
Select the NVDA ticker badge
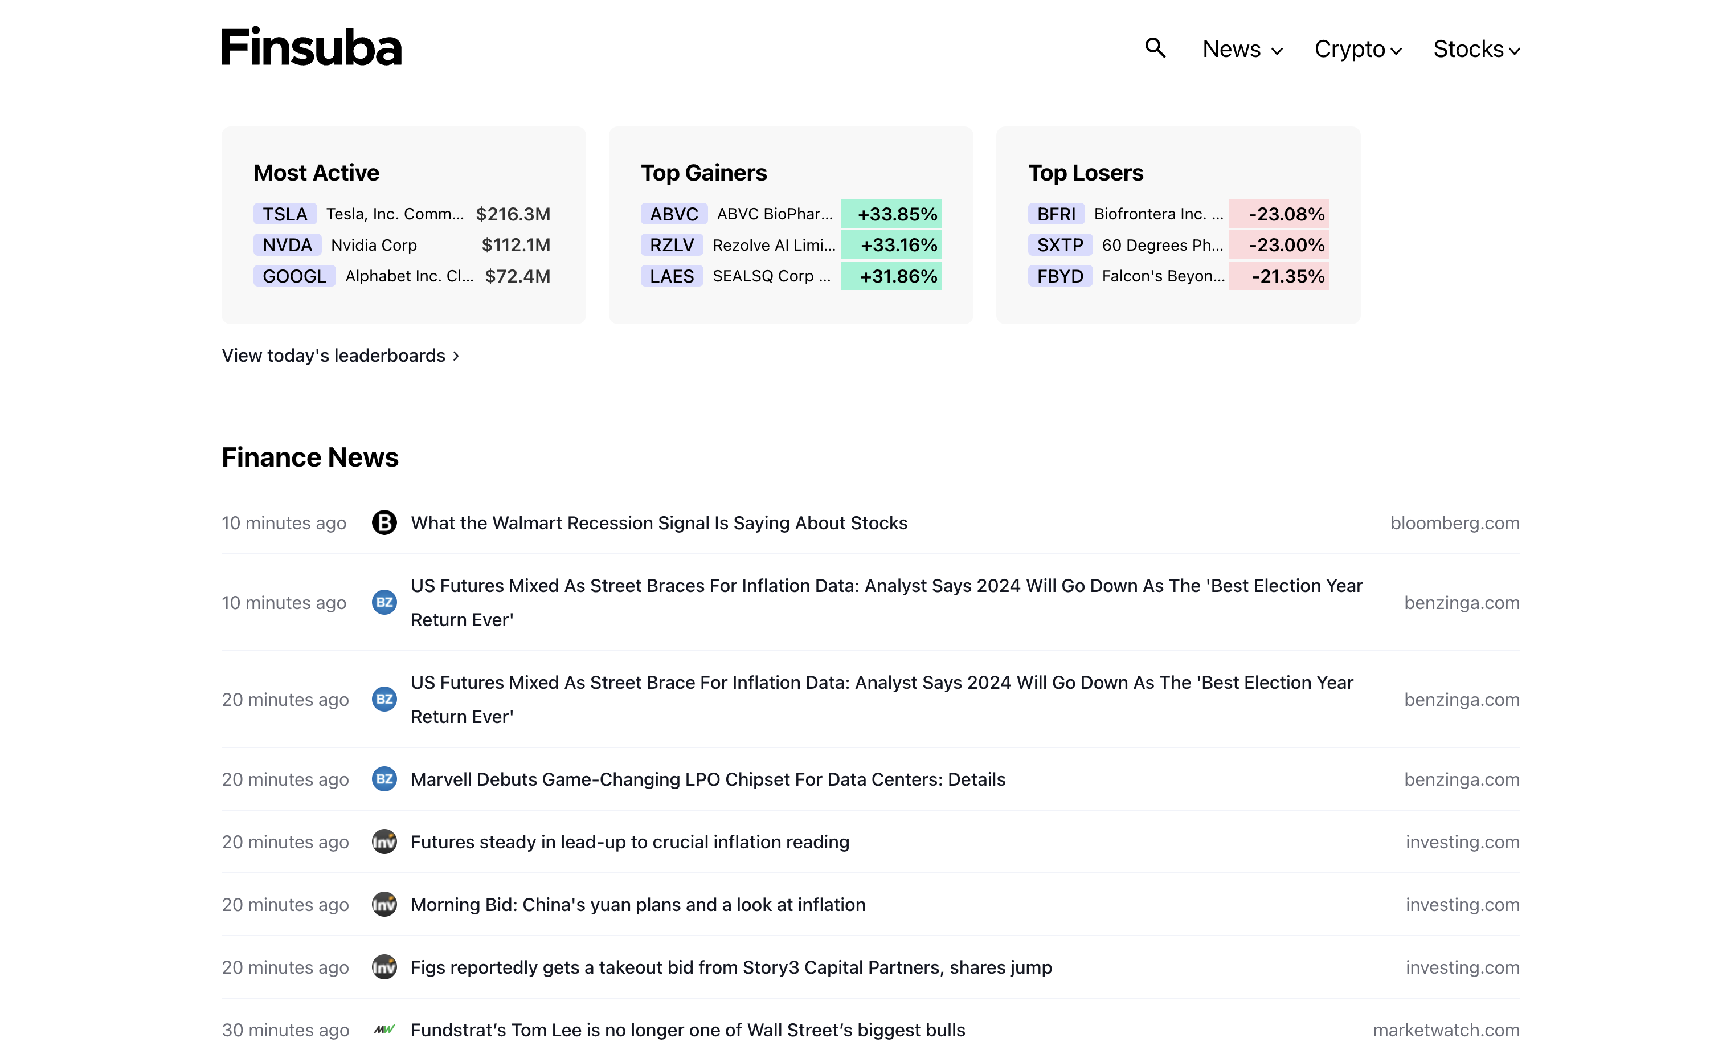pos(287,244)
